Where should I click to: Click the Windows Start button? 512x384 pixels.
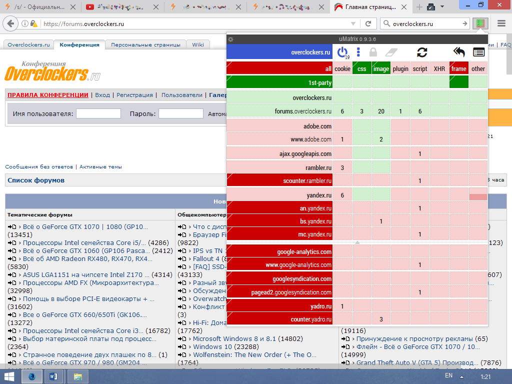click(9, 377)
